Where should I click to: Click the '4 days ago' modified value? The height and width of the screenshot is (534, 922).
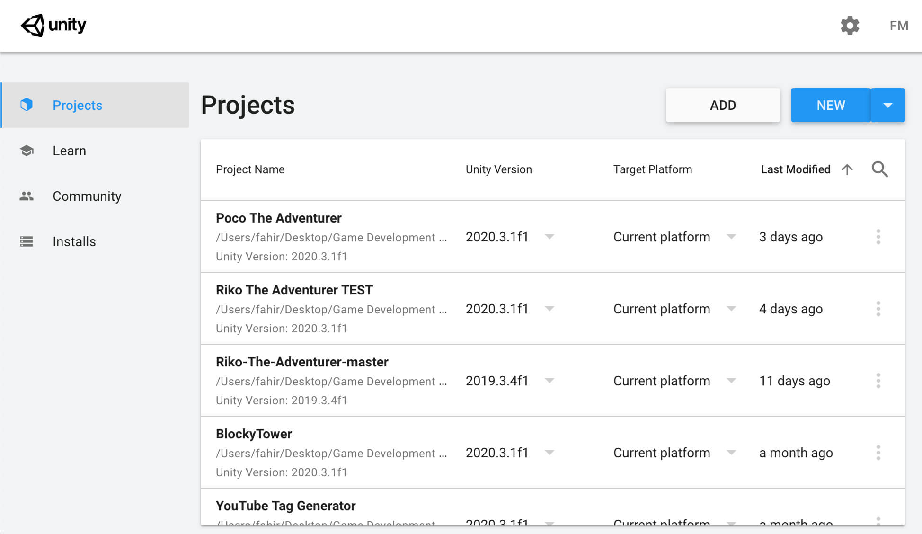point(791,309)
